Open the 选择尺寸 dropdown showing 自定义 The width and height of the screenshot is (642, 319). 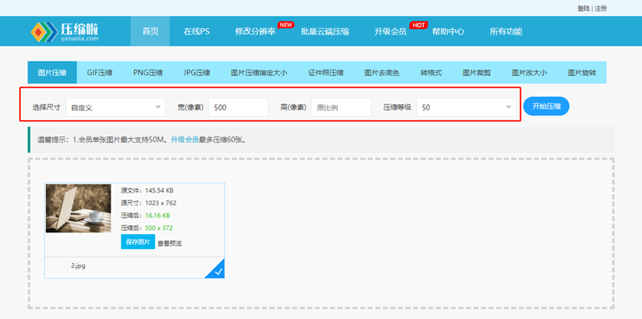tap(116, 107)
